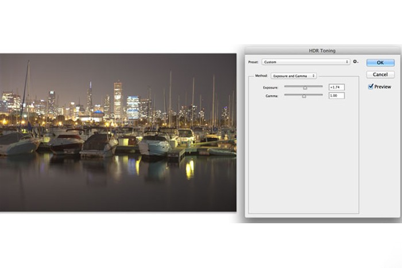Open the Preset dropdown set to Custom
402x268 pixels.
coord(306,62)
